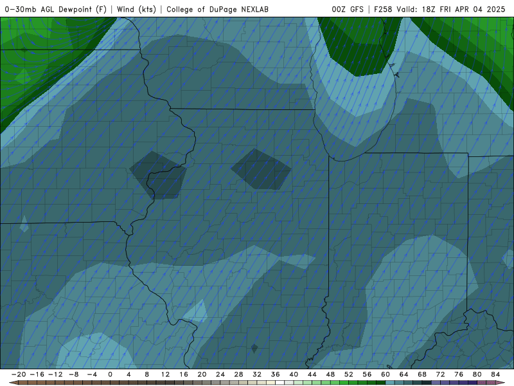Click the '56' value on color scale

367,374
